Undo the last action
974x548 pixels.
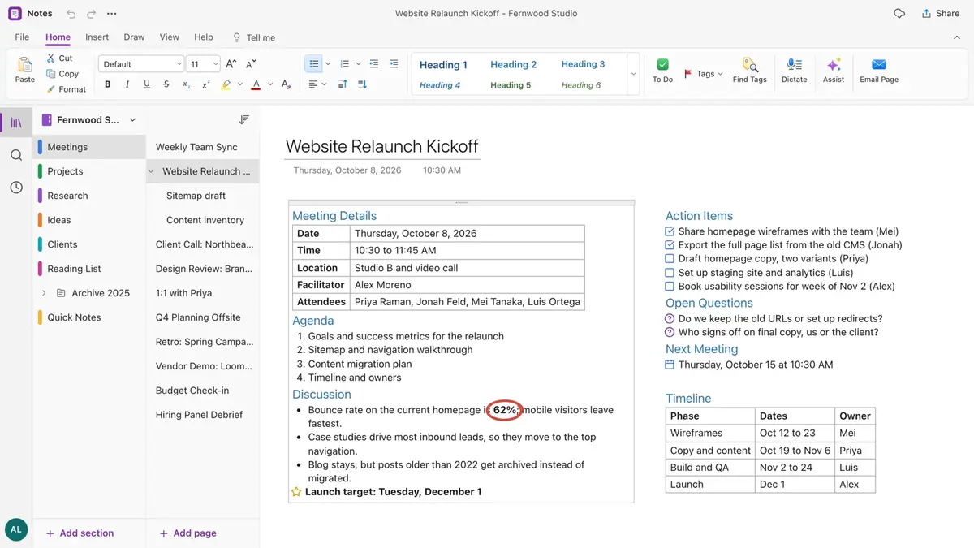(x=71, y=14)
